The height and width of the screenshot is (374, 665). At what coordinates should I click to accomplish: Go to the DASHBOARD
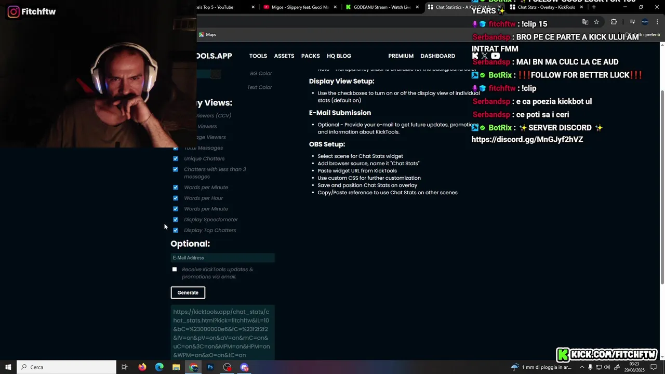tap(437, 56)
